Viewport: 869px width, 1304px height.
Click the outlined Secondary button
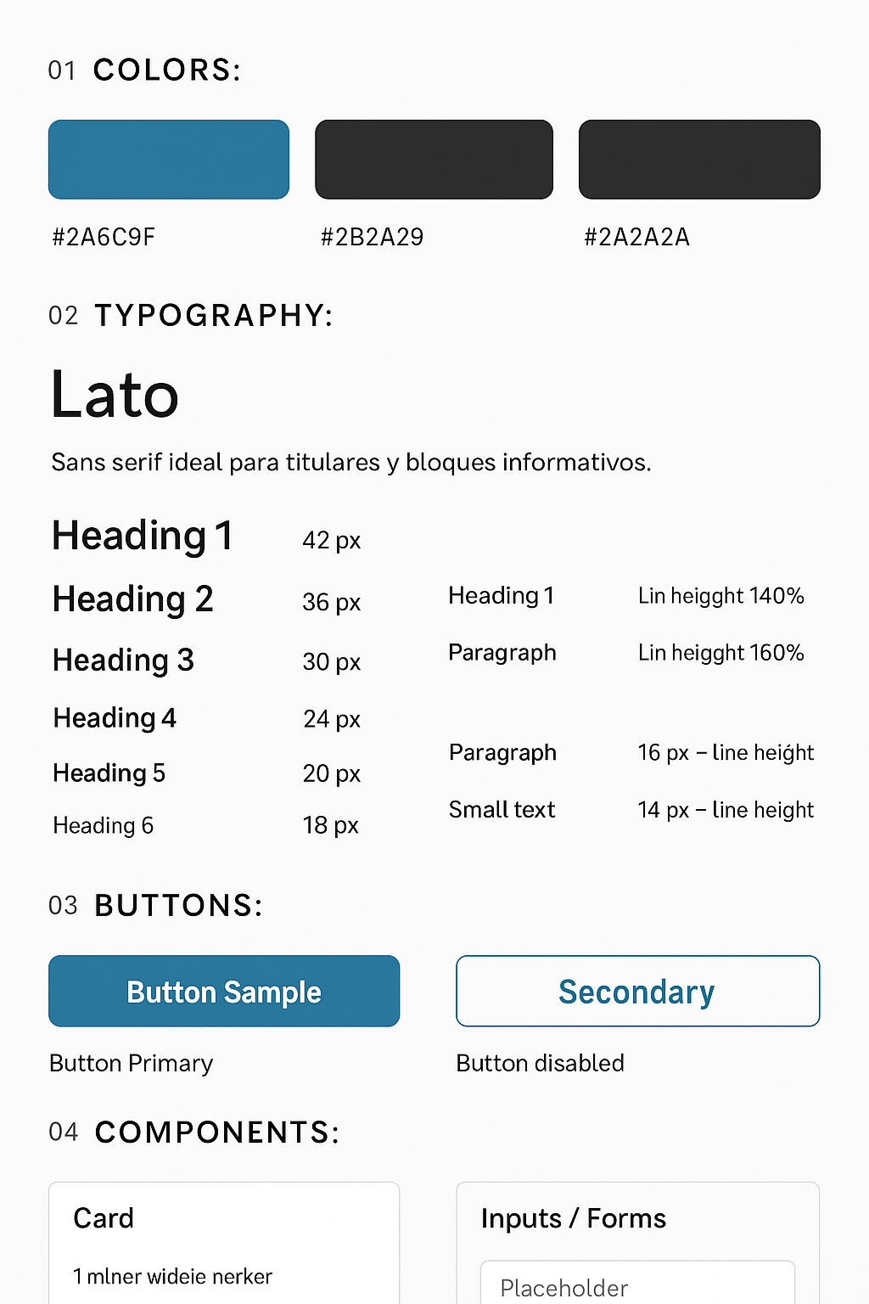point(637,991)
